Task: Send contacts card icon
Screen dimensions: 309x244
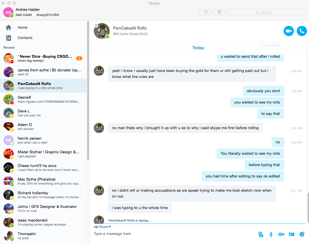Action: [x=291, y=234]
